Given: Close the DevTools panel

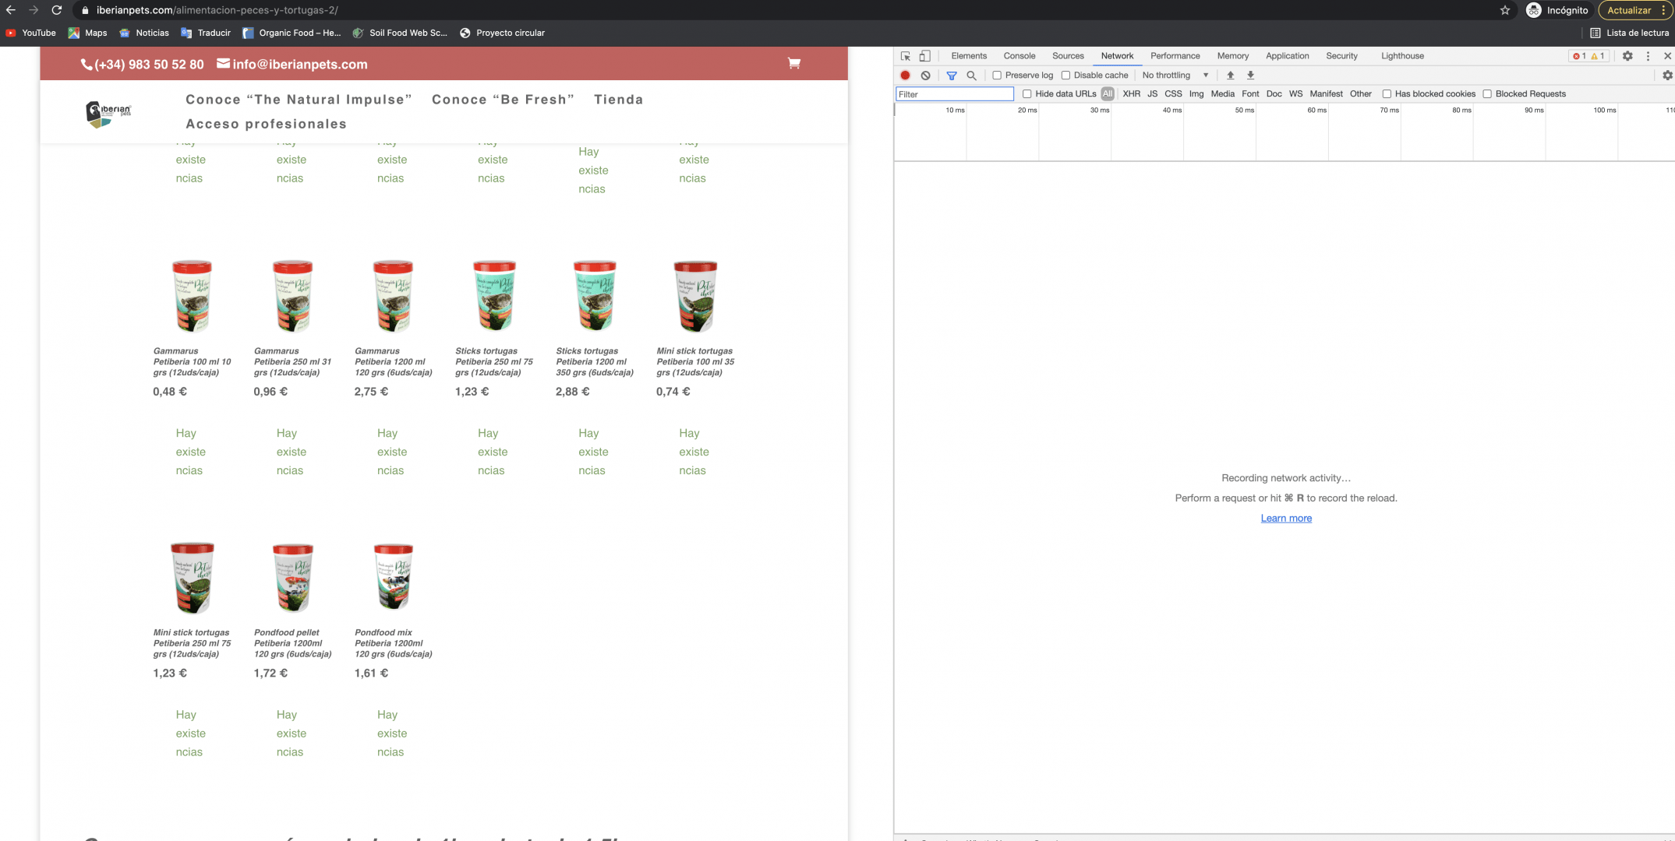Looking at the screenshot, I should coord(1667,56).
